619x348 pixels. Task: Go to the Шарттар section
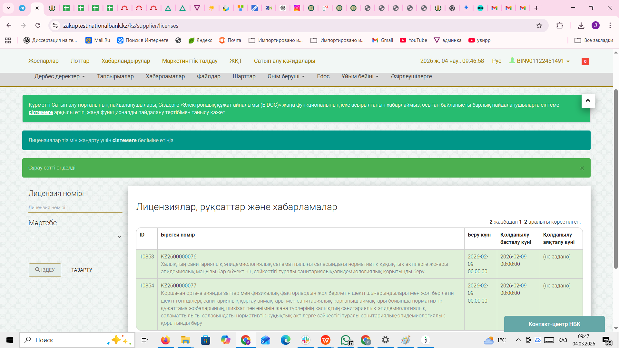tap(244, 76)
